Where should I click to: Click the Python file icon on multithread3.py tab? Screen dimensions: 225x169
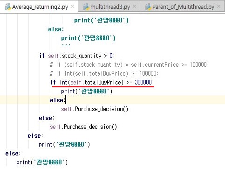(86, 7)
